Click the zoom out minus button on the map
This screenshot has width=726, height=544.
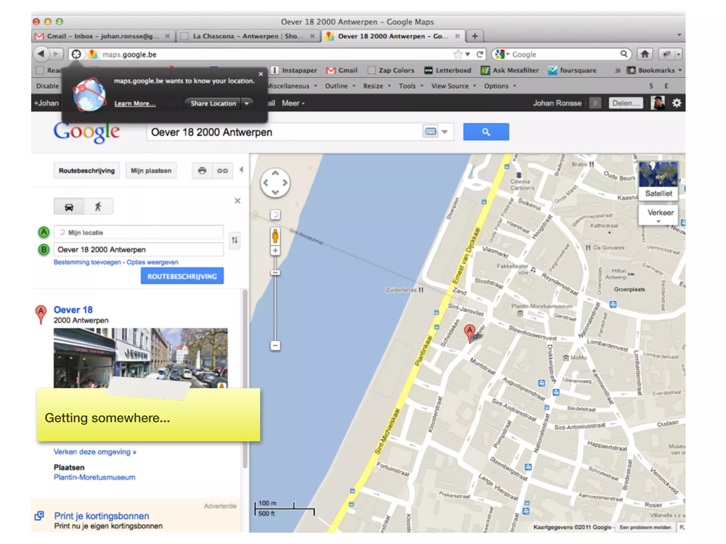[x=275, y=345]
